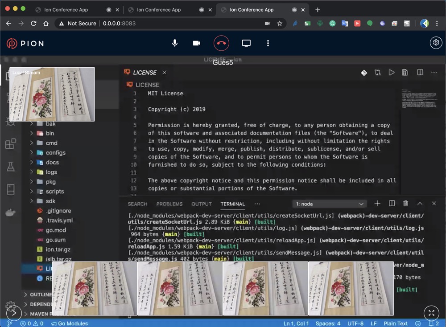Split the editor with split icon
The image size is (446, 327).
point(420,73)
